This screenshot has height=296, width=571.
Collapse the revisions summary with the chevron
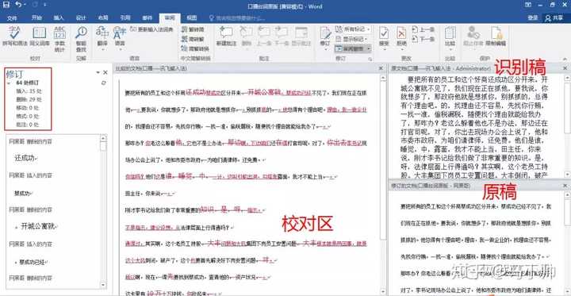9,83
